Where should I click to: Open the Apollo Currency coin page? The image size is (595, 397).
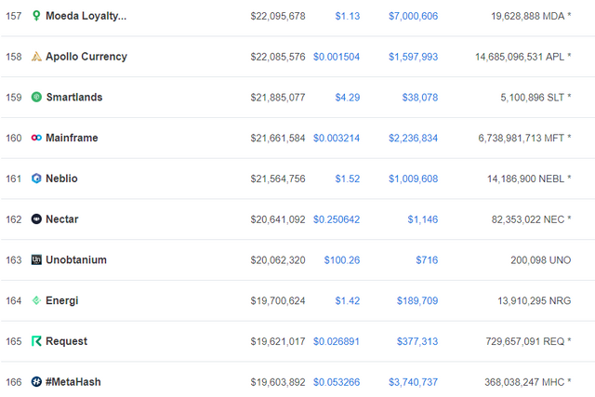[86, 57]
